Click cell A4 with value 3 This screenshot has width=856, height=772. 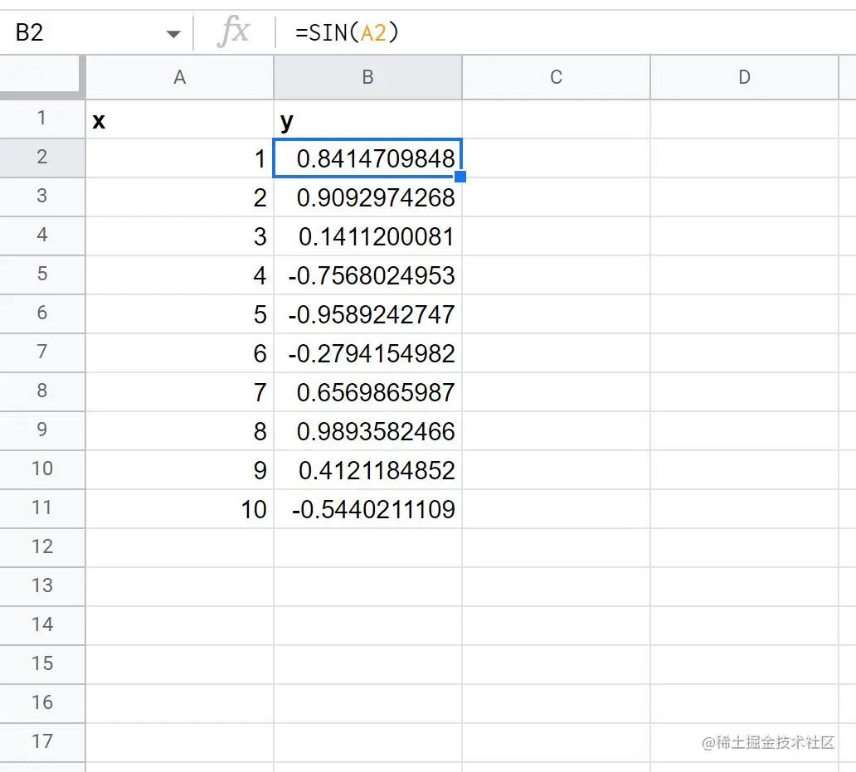(180, 235)
